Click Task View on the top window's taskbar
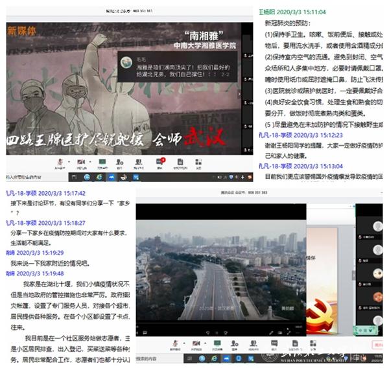Image resolution: width=389 pixels, height=370 pixels. click(x=74, y=177)
